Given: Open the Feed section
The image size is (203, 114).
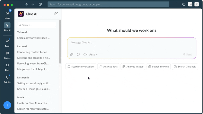Looking at the screenshot, I should click(x=7, y=43).
